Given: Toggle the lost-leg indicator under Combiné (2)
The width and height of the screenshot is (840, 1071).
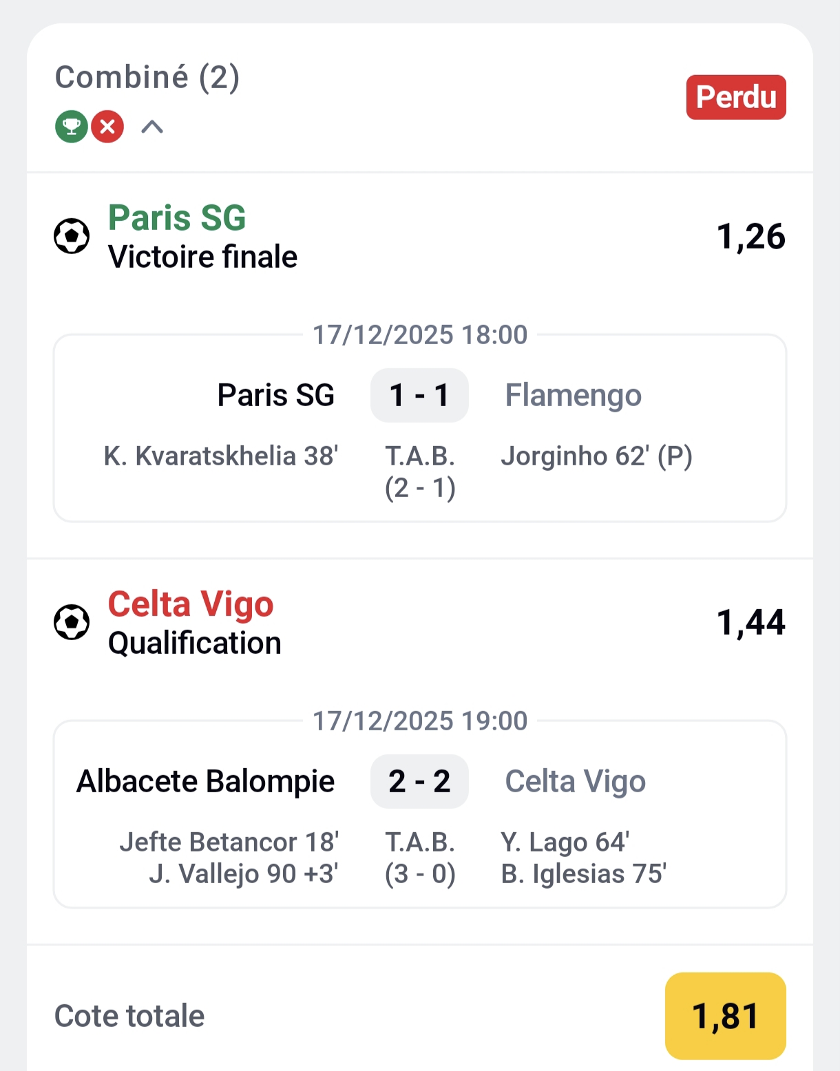Looking at the screenshot, I should click(107, 127).
